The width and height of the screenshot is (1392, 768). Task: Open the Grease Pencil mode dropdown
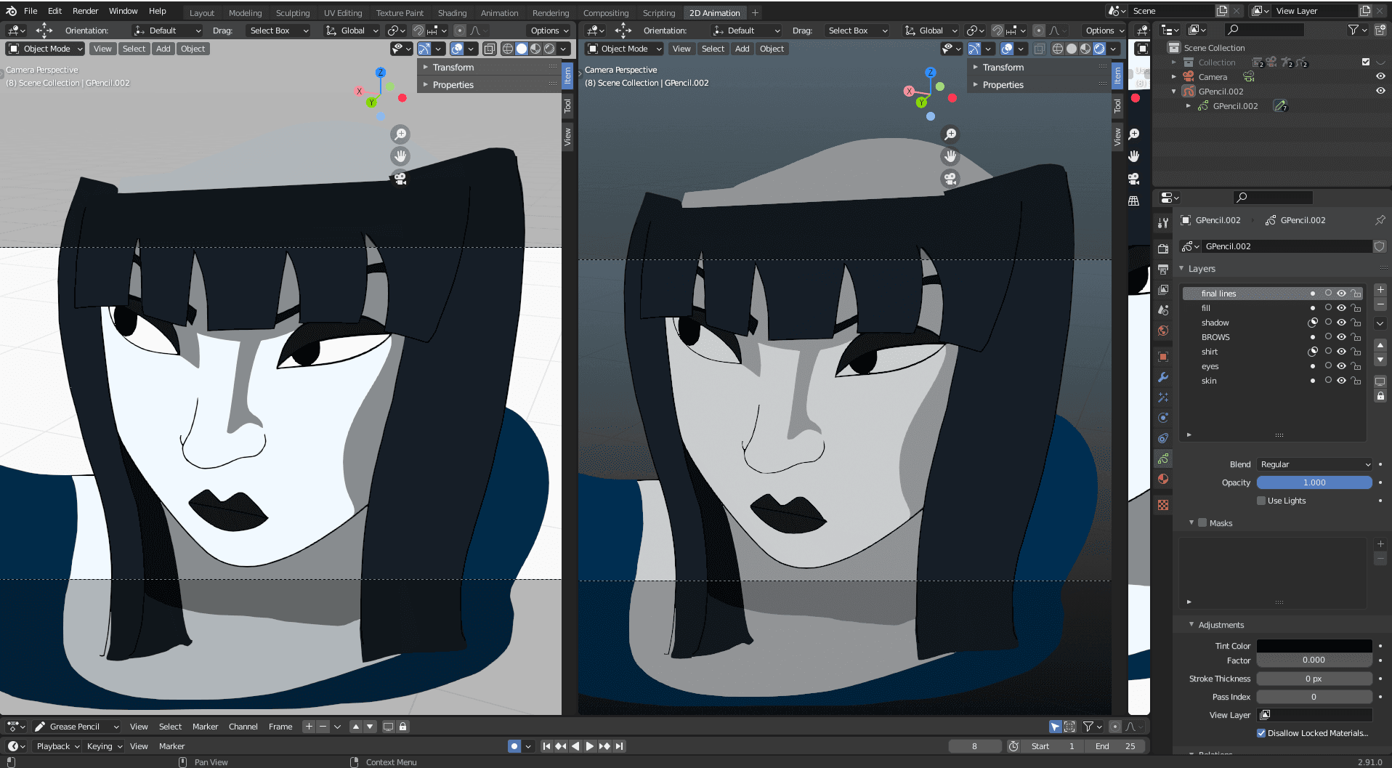point(77,727)
